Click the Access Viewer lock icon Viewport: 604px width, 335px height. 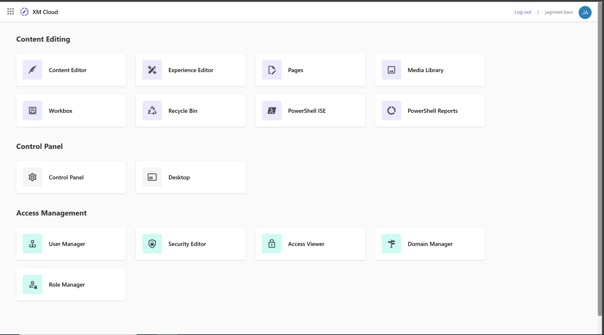(272, 244)
